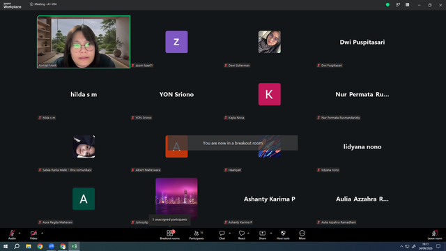Viewport: 446px width, 251px height.
Task: Click the connection status icon in title bar
Action: [x=398, y=5]
